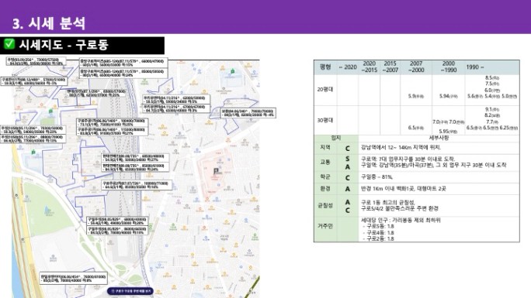The height and width of the screenshot is (298, 531).
Task: Select the heading 시세지도 - 구로동
Action: [x=64, y=45]
